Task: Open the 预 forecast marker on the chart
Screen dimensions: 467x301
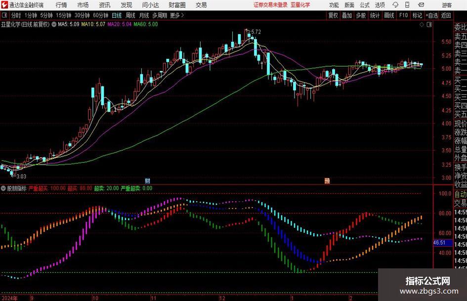Action: point(327,180)
